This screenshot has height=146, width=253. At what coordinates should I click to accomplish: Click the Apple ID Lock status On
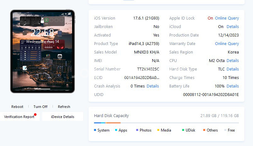pos(210,18)
